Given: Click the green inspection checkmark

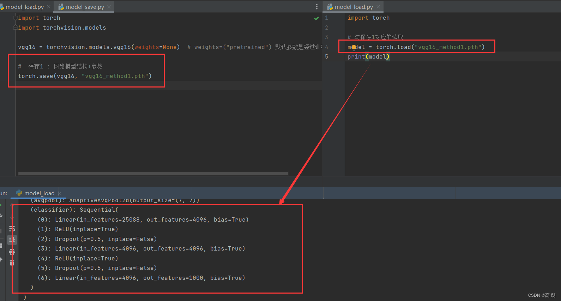Looking at the screenshot, I should [316, 18].
